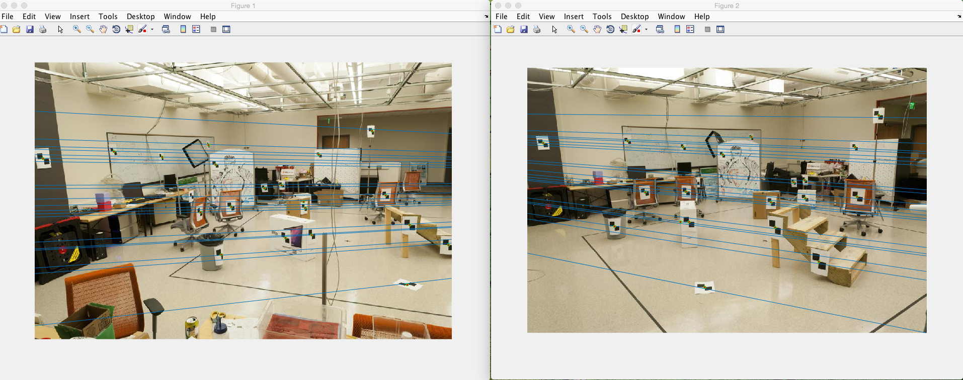Click dock arrow at Figure 1 menu bar end
This screenshot has width=963, height=380.
486,17
